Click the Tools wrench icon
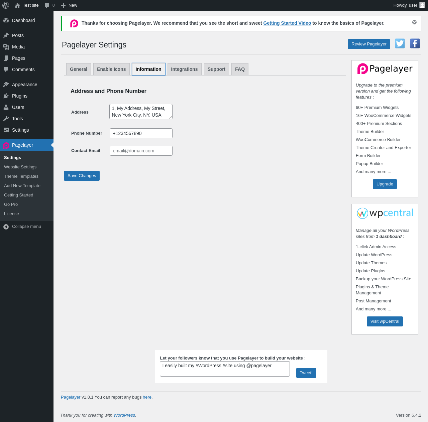The width and height of the screenshot is (428, 422). coord(6,119)
